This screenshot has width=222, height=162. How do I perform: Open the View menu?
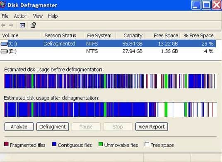coord(38,16)
